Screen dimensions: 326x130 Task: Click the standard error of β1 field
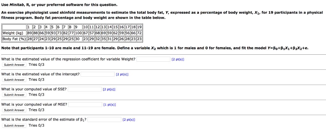[x=104, y=120]
